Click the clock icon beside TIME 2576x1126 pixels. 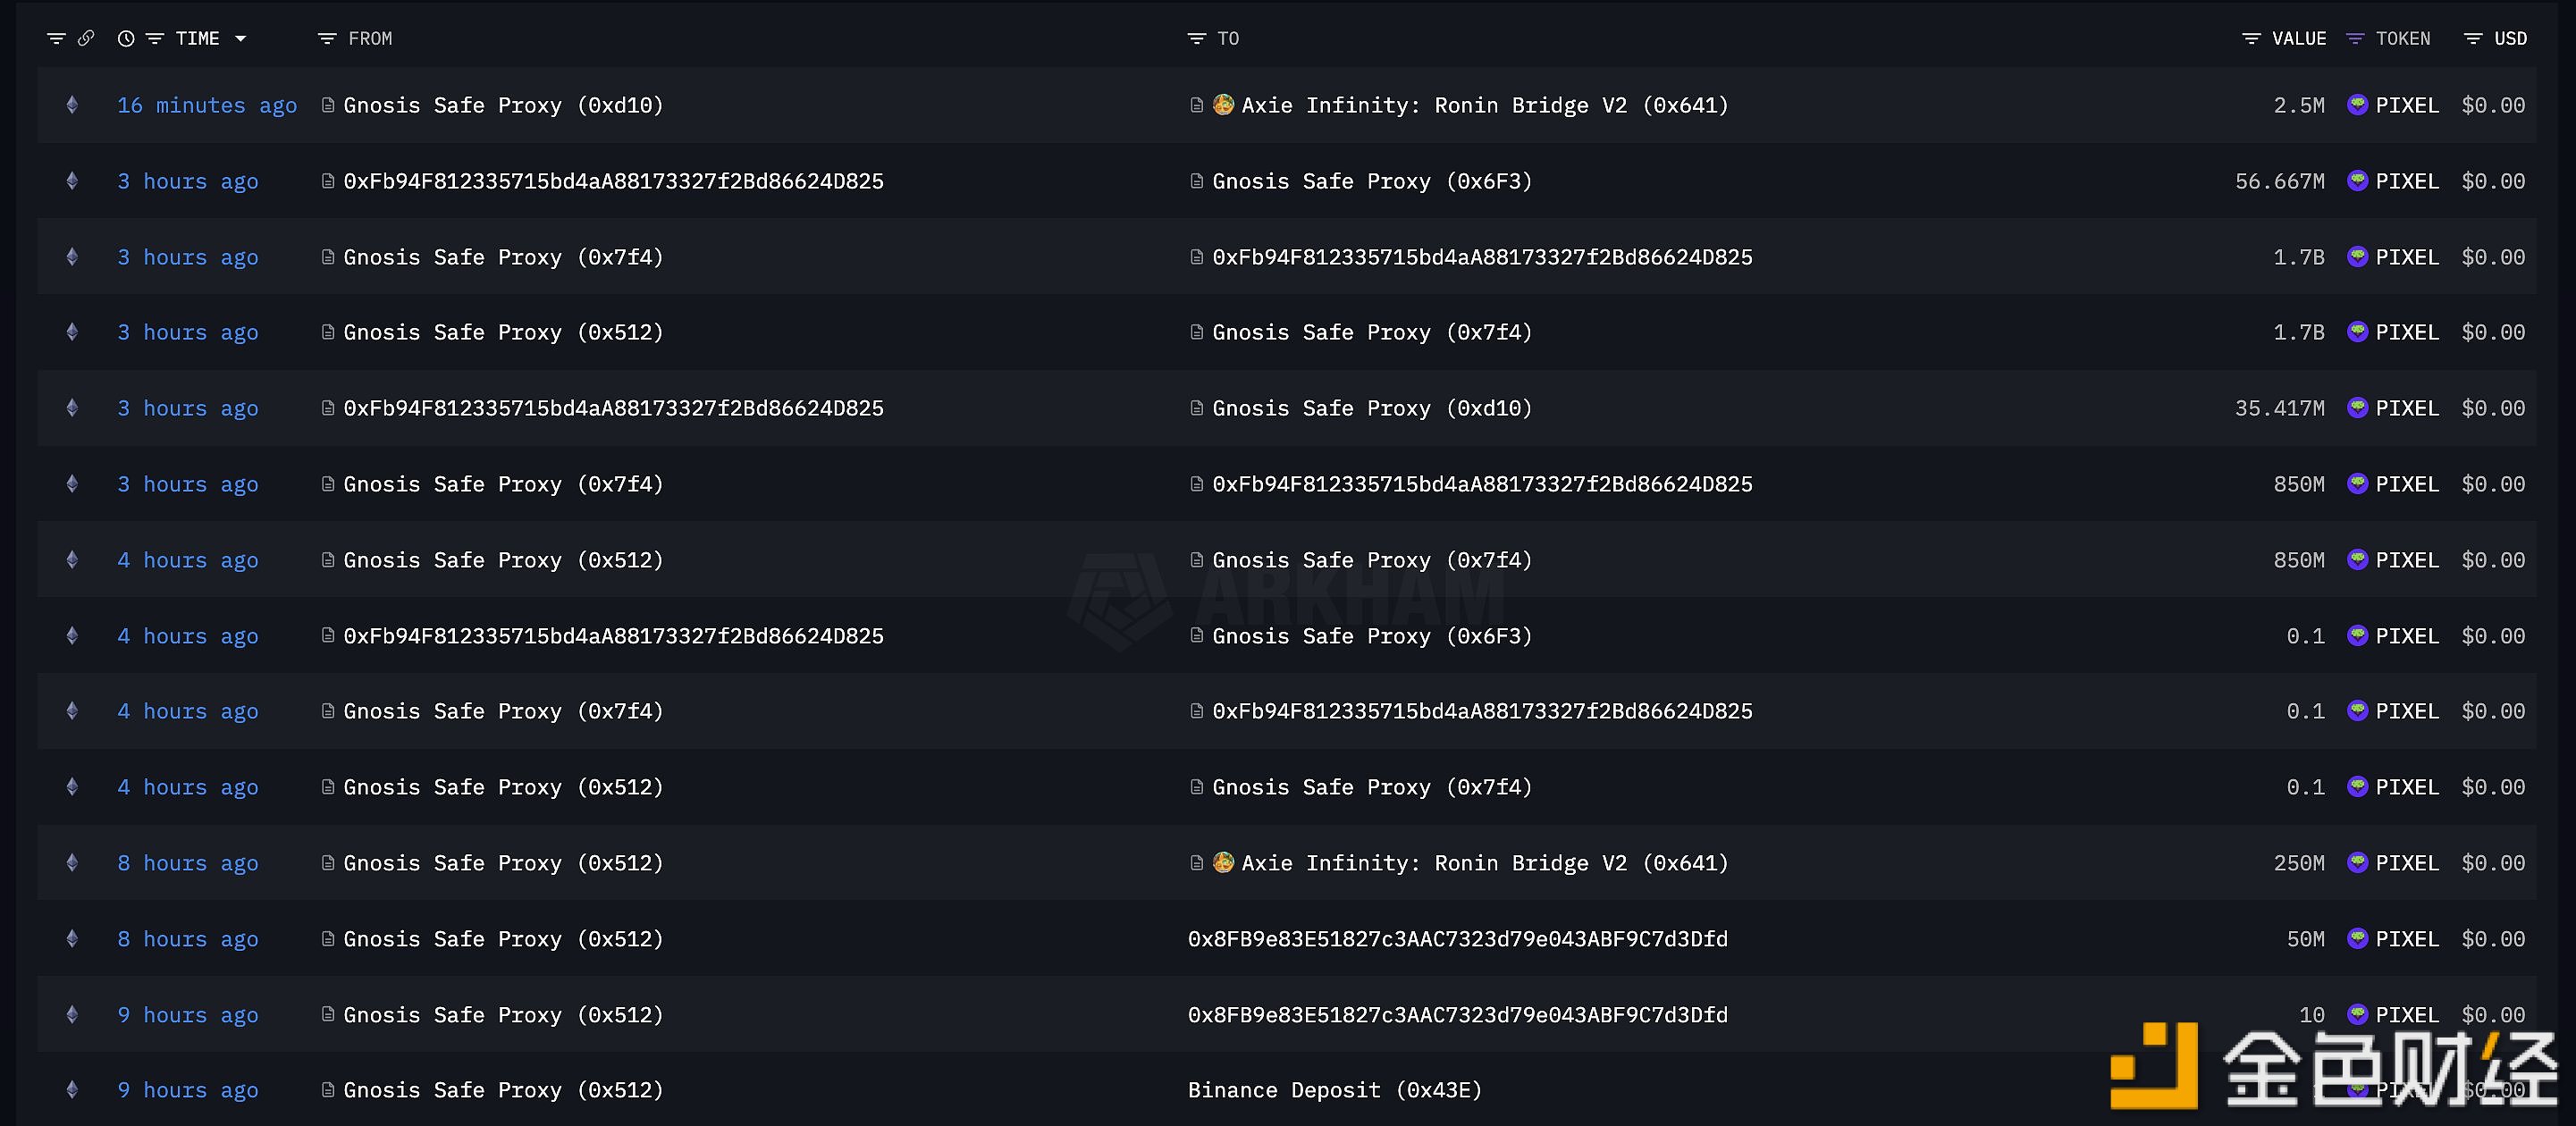(126, 39)
